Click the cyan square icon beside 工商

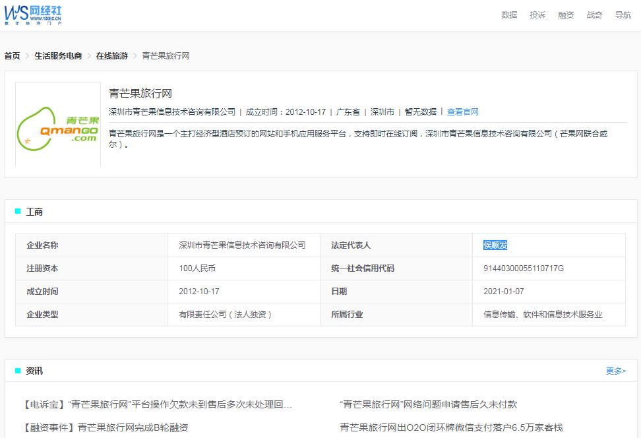pos(17,210)
